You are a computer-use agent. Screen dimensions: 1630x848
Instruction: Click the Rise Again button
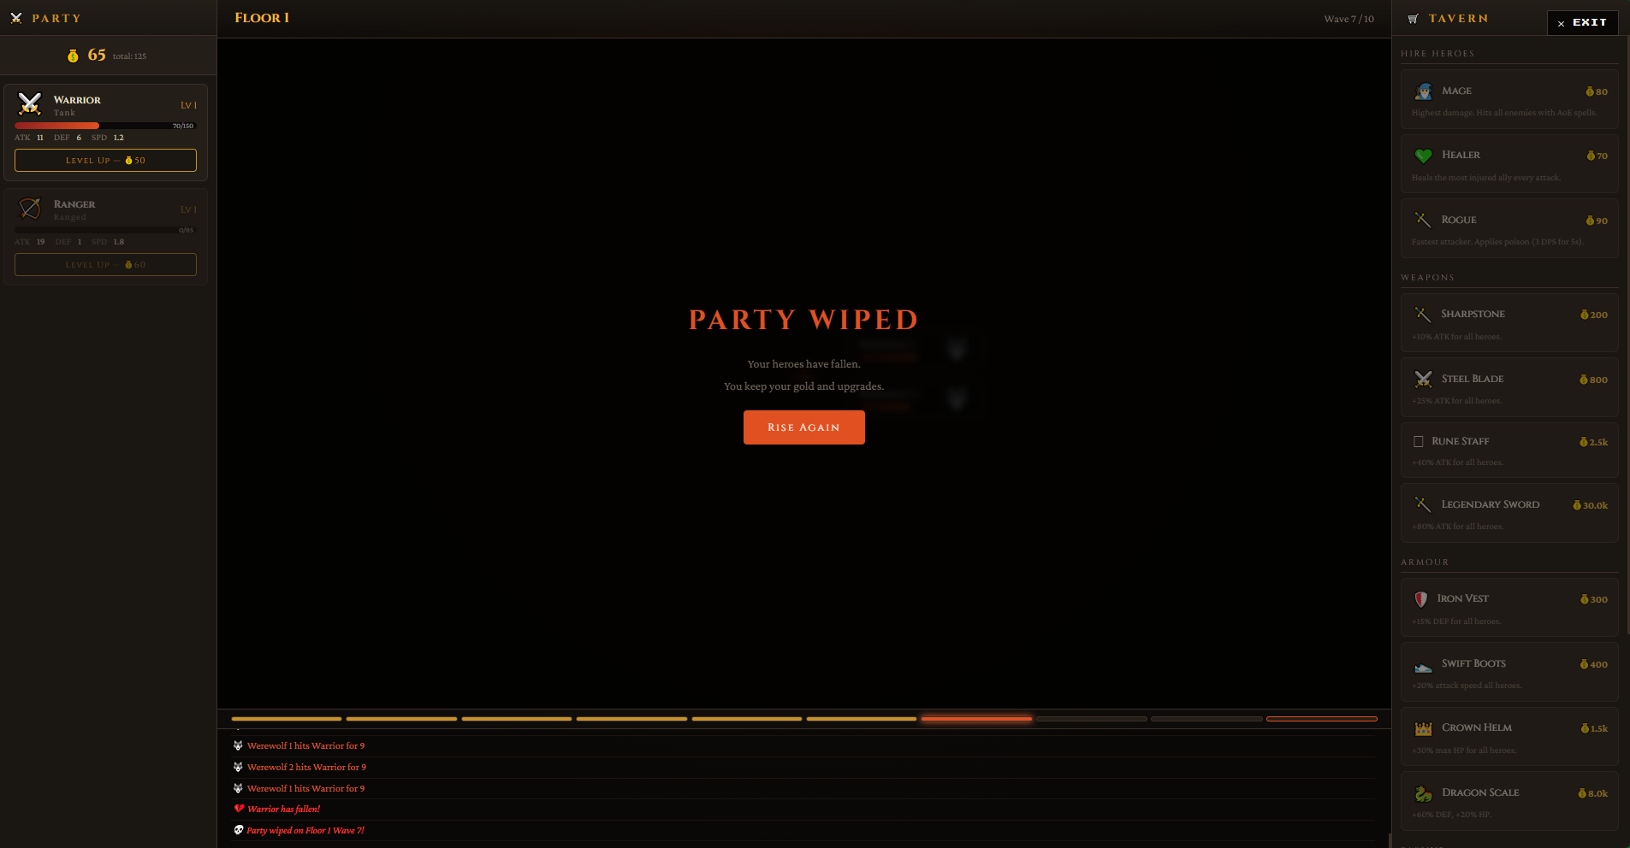803,427
